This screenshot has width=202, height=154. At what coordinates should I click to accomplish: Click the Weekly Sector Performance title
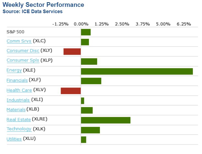point(43,5)
